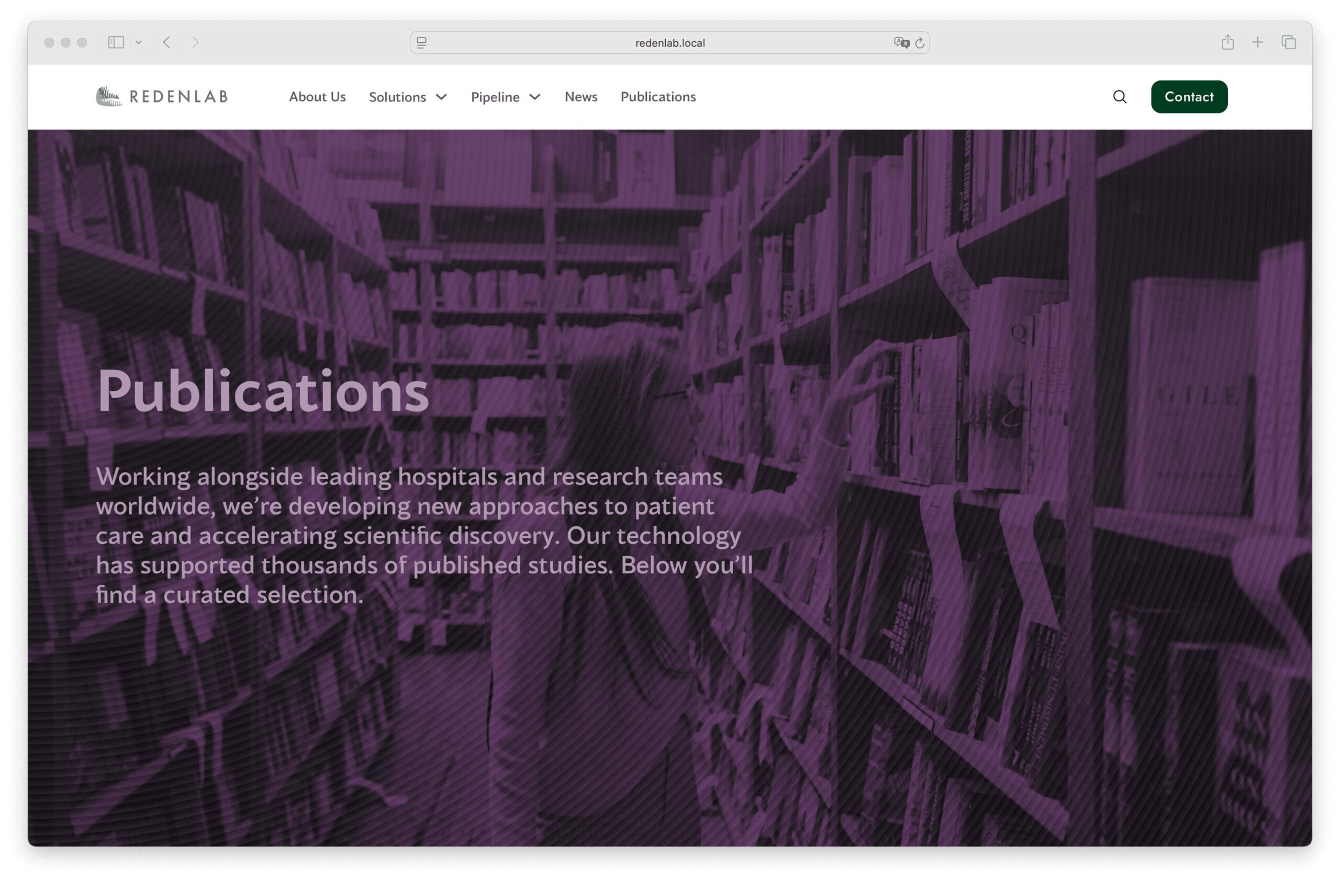Open the Share sheet icon
Image resolution: width=1340 pixels, height=881 pixels.
(x=1227, y=42)
